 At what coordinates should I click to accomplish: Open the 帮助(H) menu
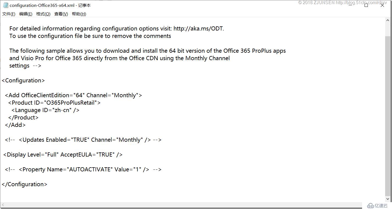pos(79,14)
